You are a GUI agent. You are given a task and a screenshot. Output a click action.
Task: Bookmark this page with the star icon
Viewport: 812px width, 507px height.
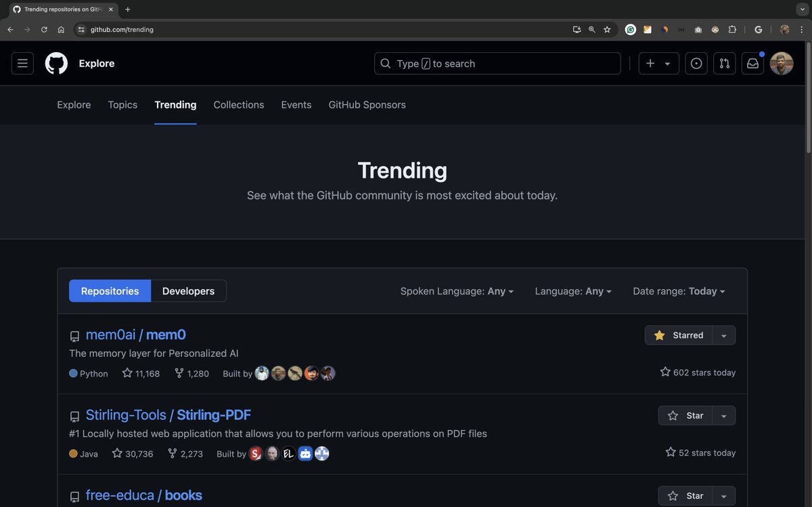tap(607, 30)
